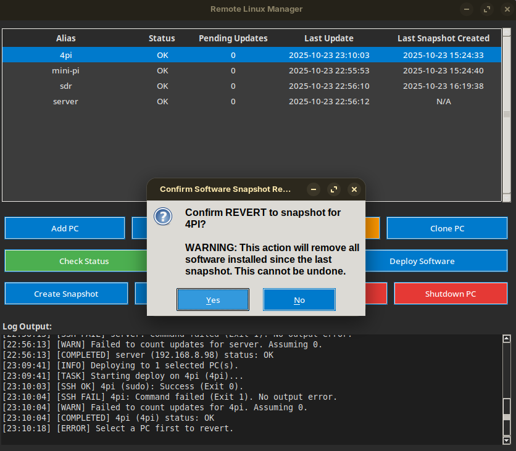
Task: Click the Last Snapshot Created column header
Action: (x=443, y=38)
